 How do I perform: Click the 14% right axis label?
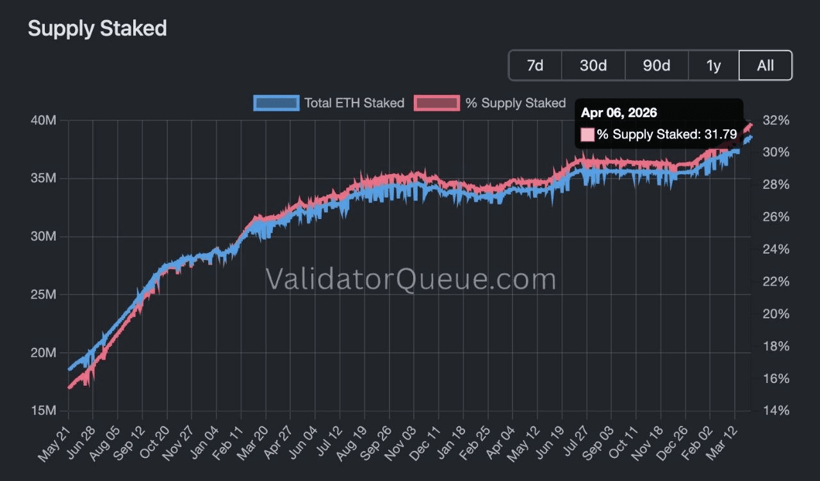775,411
